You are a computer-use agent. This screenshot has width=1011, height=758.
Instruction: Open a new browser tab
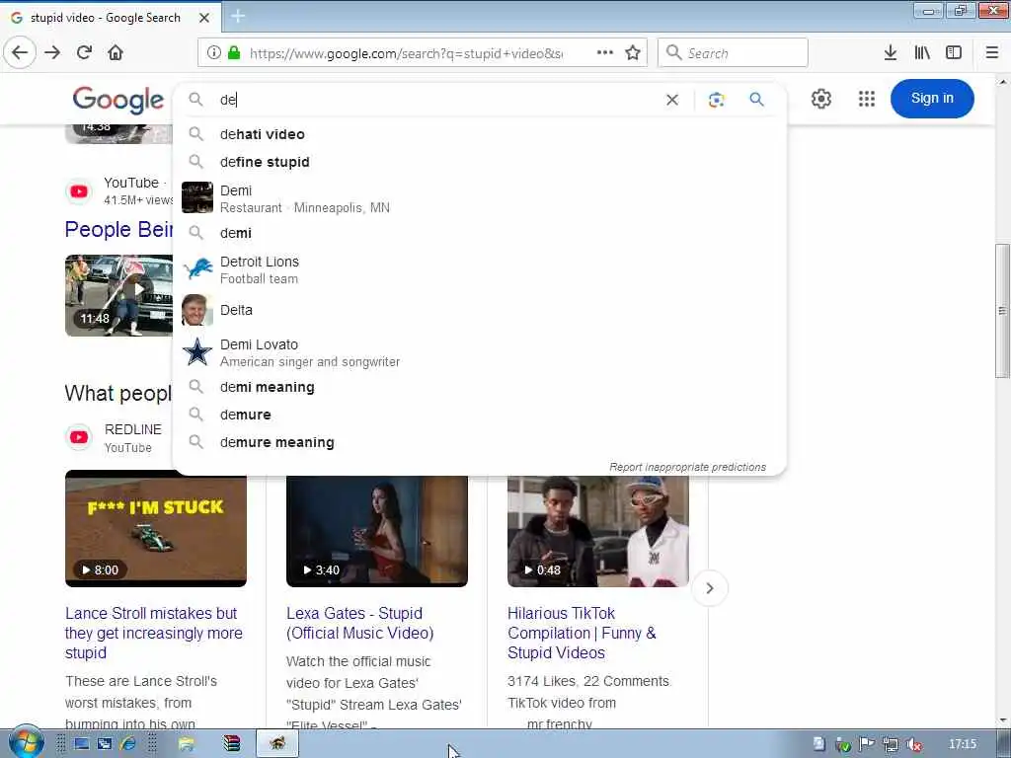click(x=238, y=17)
